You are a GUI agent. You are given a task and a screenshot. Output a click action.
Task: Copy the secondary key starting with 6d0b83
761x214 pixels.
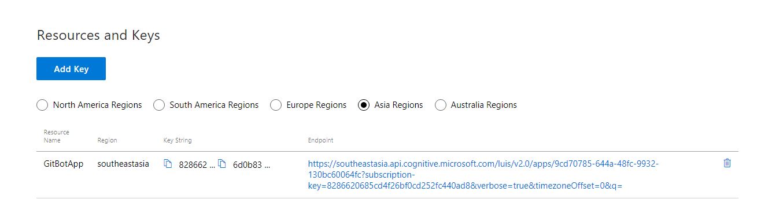click(x=221, y=164)
